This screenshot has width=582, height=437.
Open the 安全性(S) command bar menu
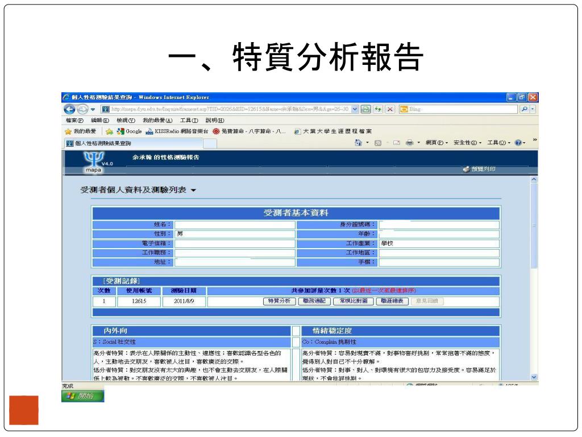pyautogui.click(x=467, y=143)
